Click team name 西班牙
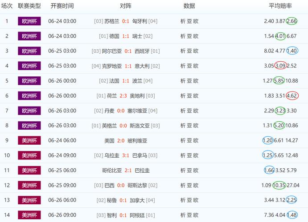Viewport: 308px width, 222px height. (142, 51)
